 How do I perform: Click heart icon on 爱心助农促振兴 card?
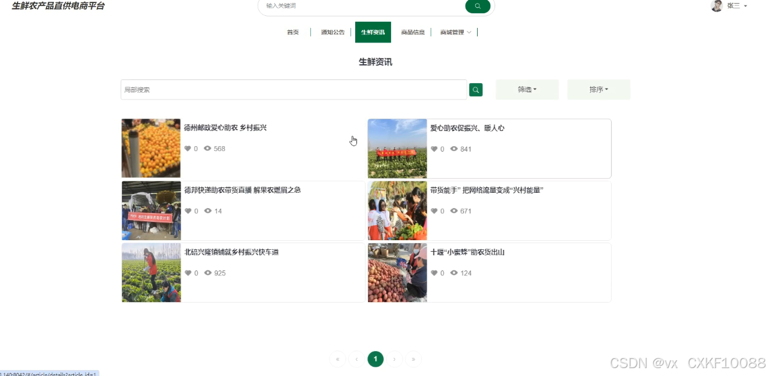coord(434,149)
